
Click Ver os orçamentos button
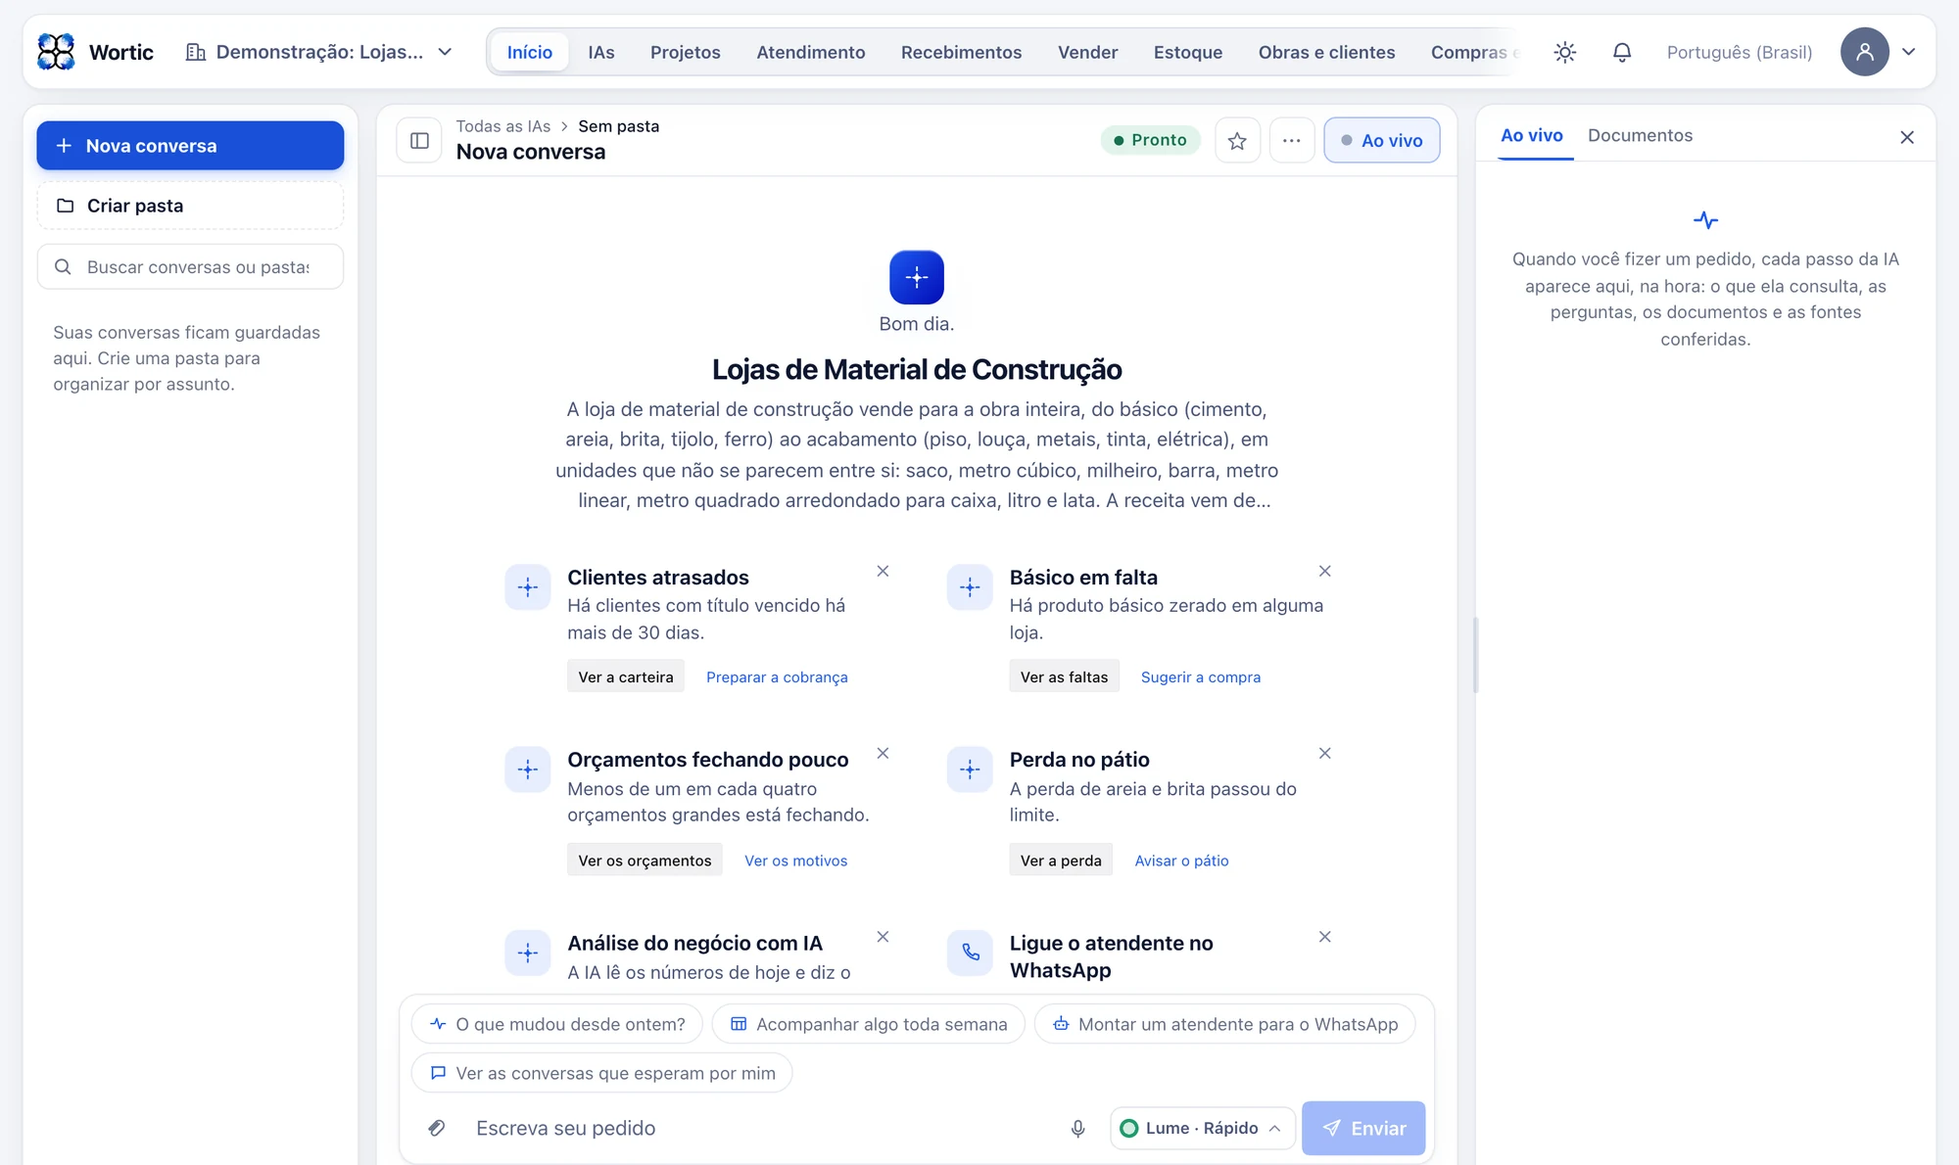point(645,860)
